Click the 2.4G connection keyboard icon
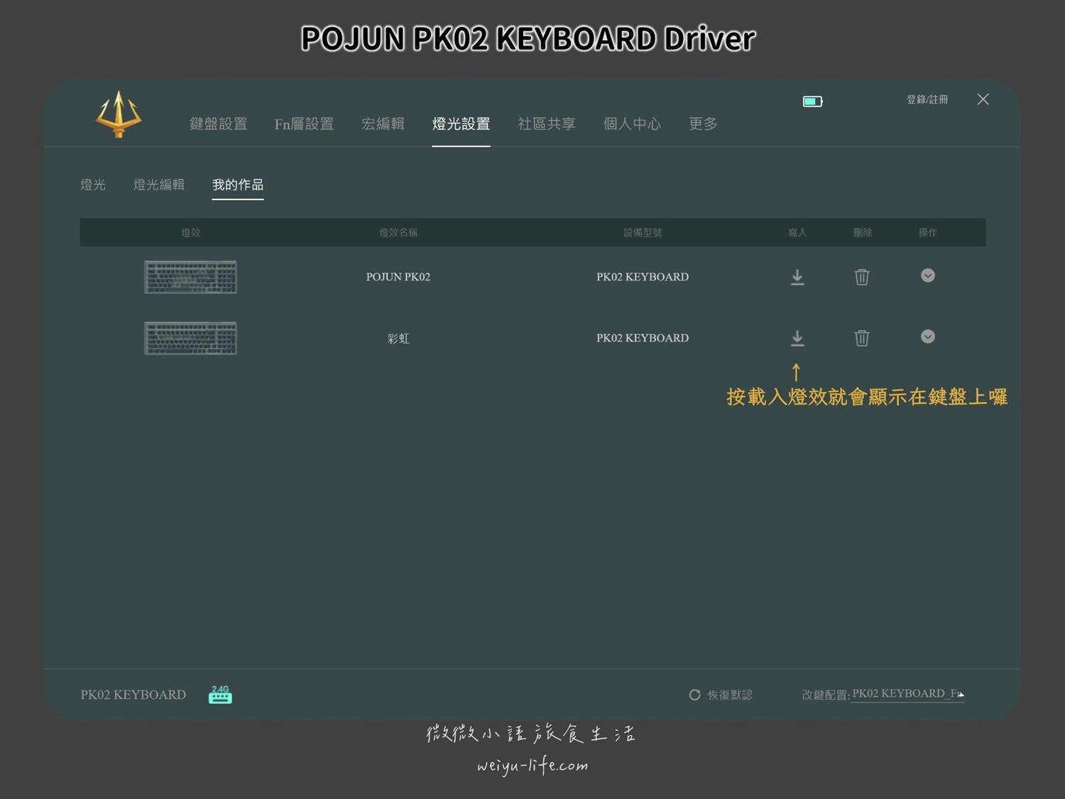 [220, 695]
